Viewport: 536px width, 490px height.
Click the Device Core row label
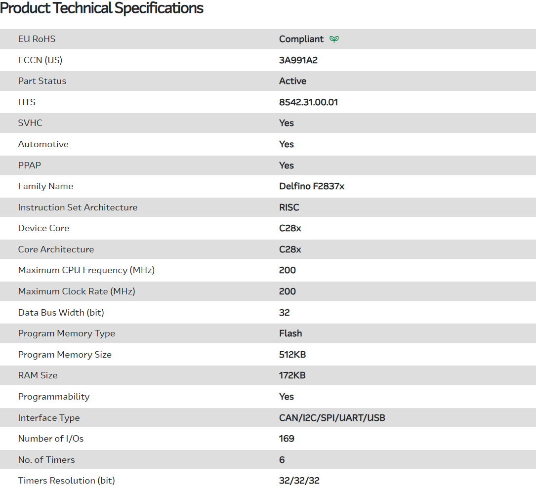[43, 228]
